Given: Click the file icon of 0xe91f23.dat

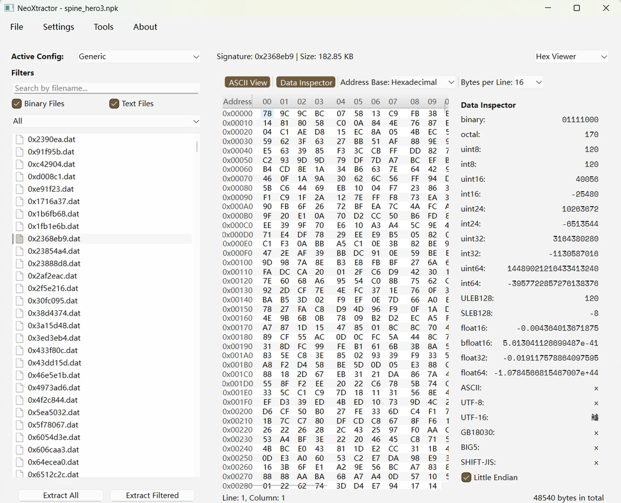Looking at the screenshot, I should pyautogui.click(x=19, y=189).
